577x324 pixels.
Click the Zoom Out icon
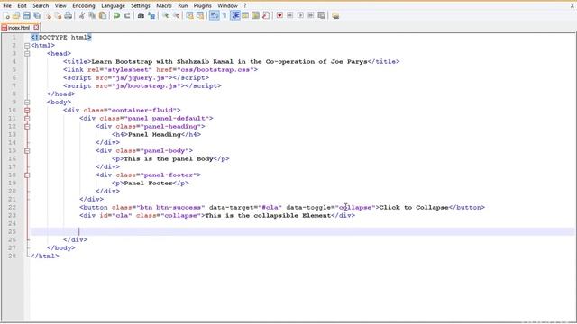(176, 15)
